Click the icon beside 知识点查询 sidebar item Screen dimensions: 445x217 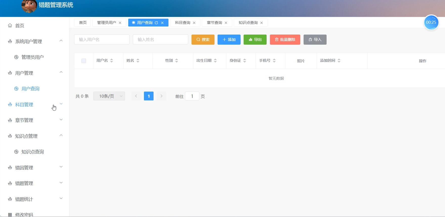point(16,152)
